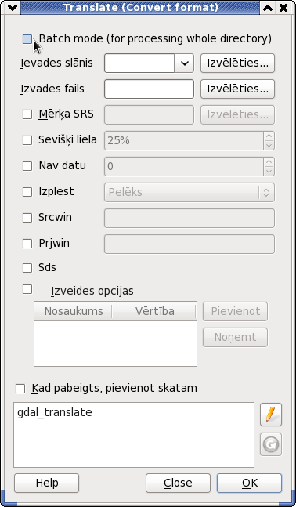Enable Batch mode checkbox
296x507 pixels.
27,39
